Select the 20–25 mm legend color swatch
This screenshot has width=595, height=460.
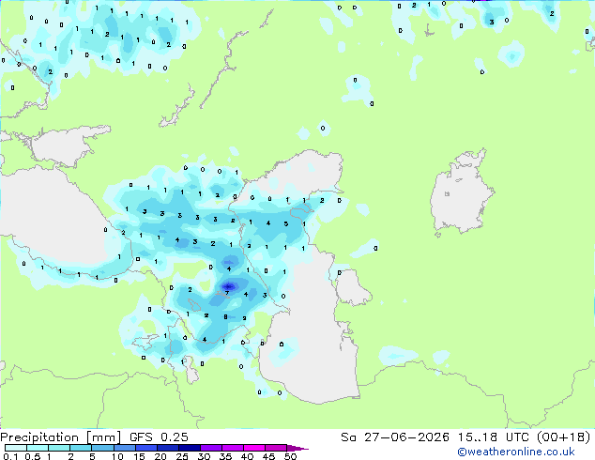167,448
